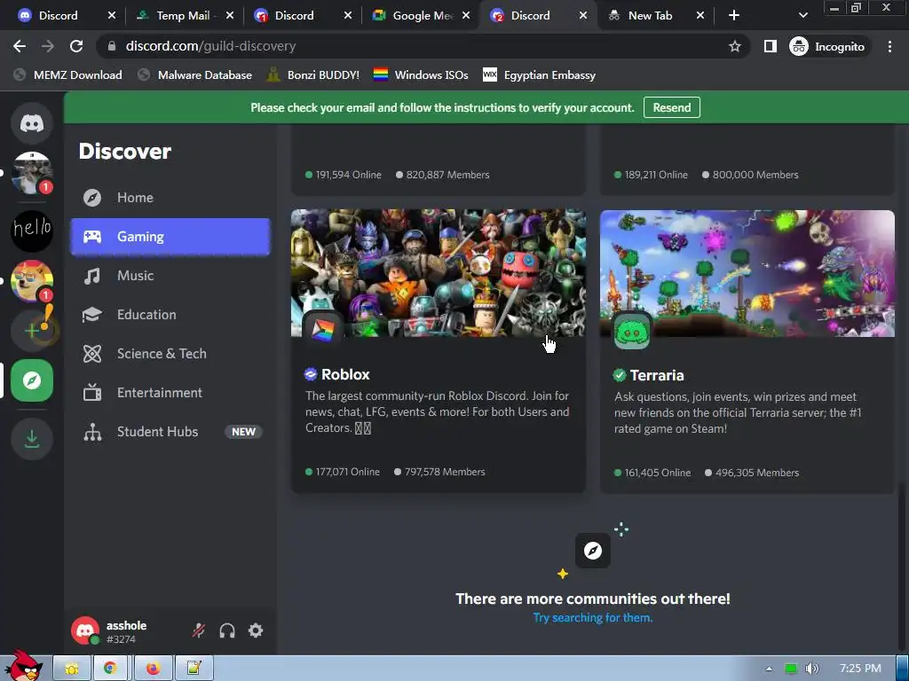Click the Terraria server title

click(657, 375)
